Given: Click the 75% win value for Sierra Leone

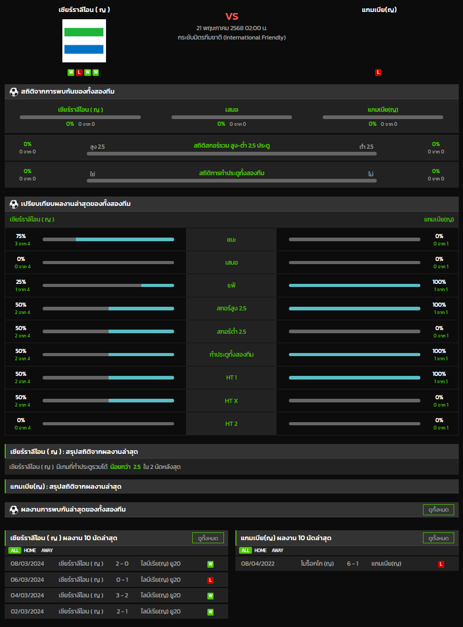Looking at the screenshot, I should 21,236.
